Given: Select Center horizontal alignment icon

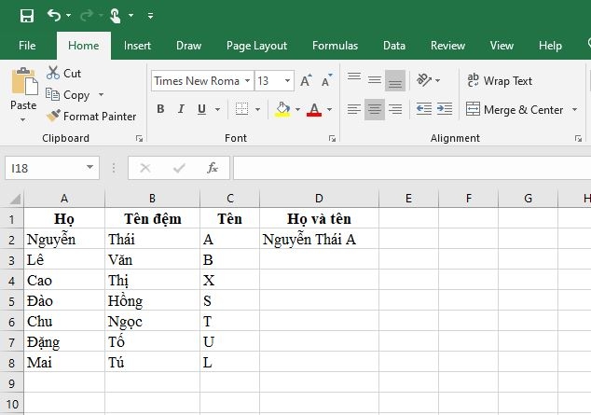Looking at the screenshot, I should pos(375,109).
